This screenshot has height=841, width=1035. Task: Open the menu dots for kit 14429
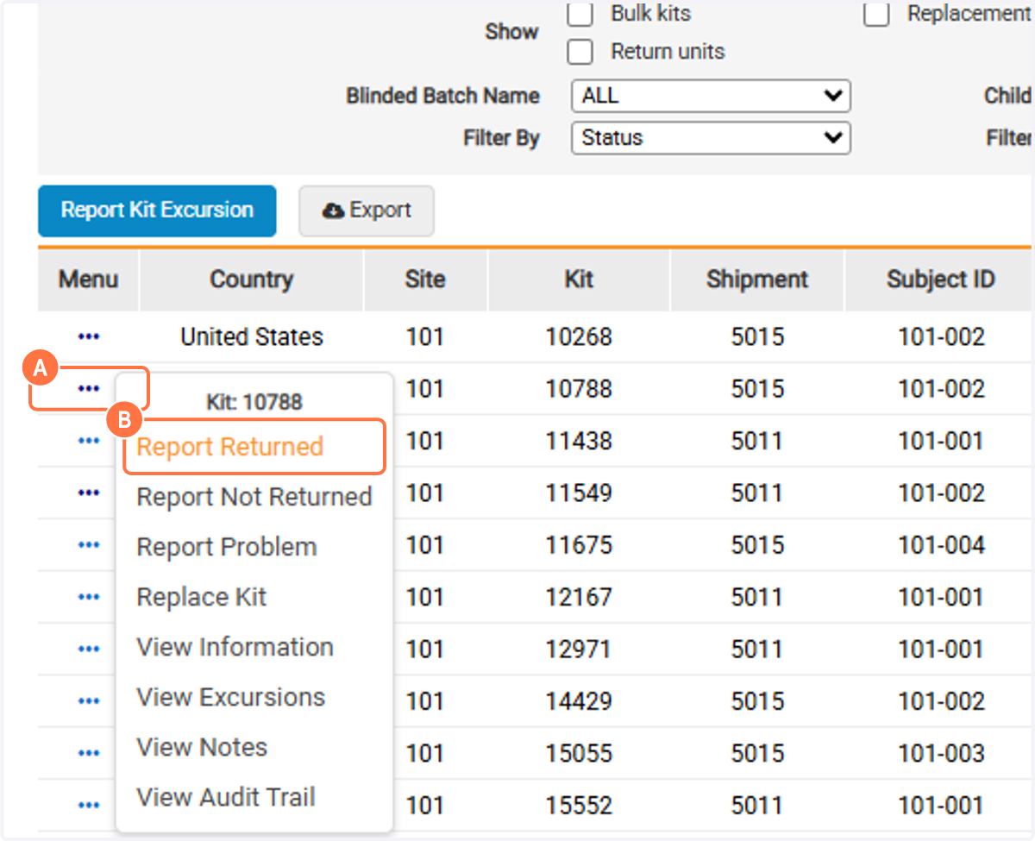coord(88,701)
